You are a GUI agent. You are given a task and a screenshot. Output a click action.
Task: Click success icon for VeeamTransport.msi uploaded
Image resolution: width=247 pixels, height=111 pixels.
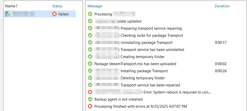point(90,64)
